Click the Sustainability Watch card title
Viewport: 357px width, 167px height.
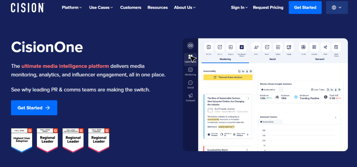coord(218,150)
